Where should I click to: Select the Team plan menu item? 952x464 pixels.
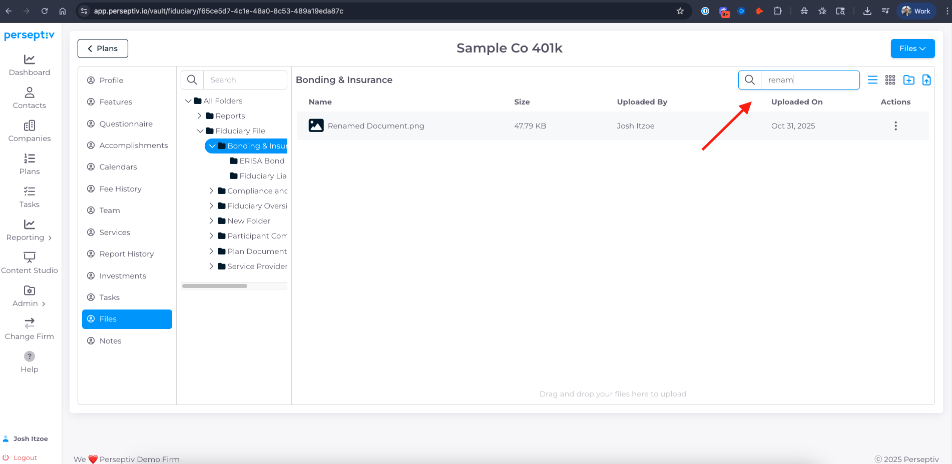[127, 210]
